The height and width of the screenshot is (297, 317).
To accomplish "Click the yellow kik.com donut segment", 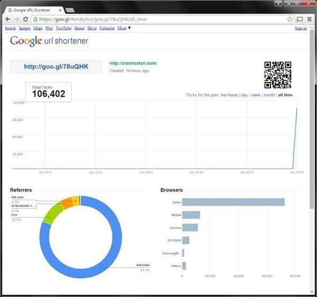I will [x=76, y=201].
